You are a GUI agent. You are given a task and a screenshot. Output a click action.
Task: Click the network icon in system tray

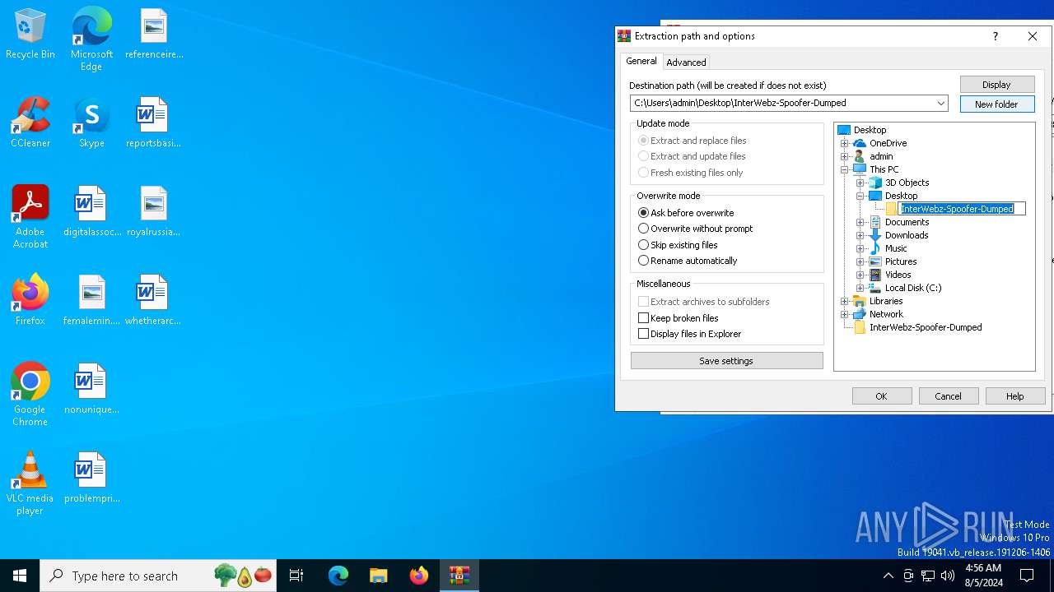pyautogui.click(x=928, y=576)
